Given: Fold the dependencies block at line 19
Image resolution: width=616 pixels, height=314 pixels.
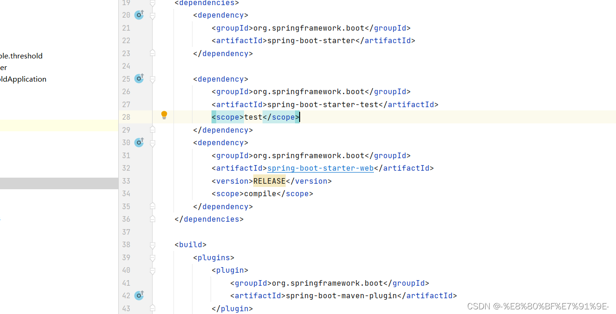Looking at the screenshot, I should coord(152,3).
